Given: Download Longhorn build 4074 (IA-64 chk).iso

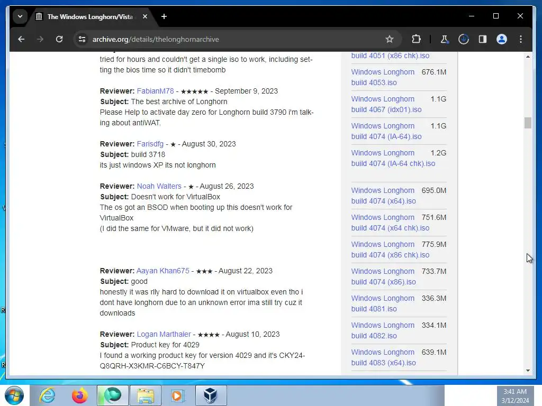Looking at the screenshot, I should coord(393,158).
